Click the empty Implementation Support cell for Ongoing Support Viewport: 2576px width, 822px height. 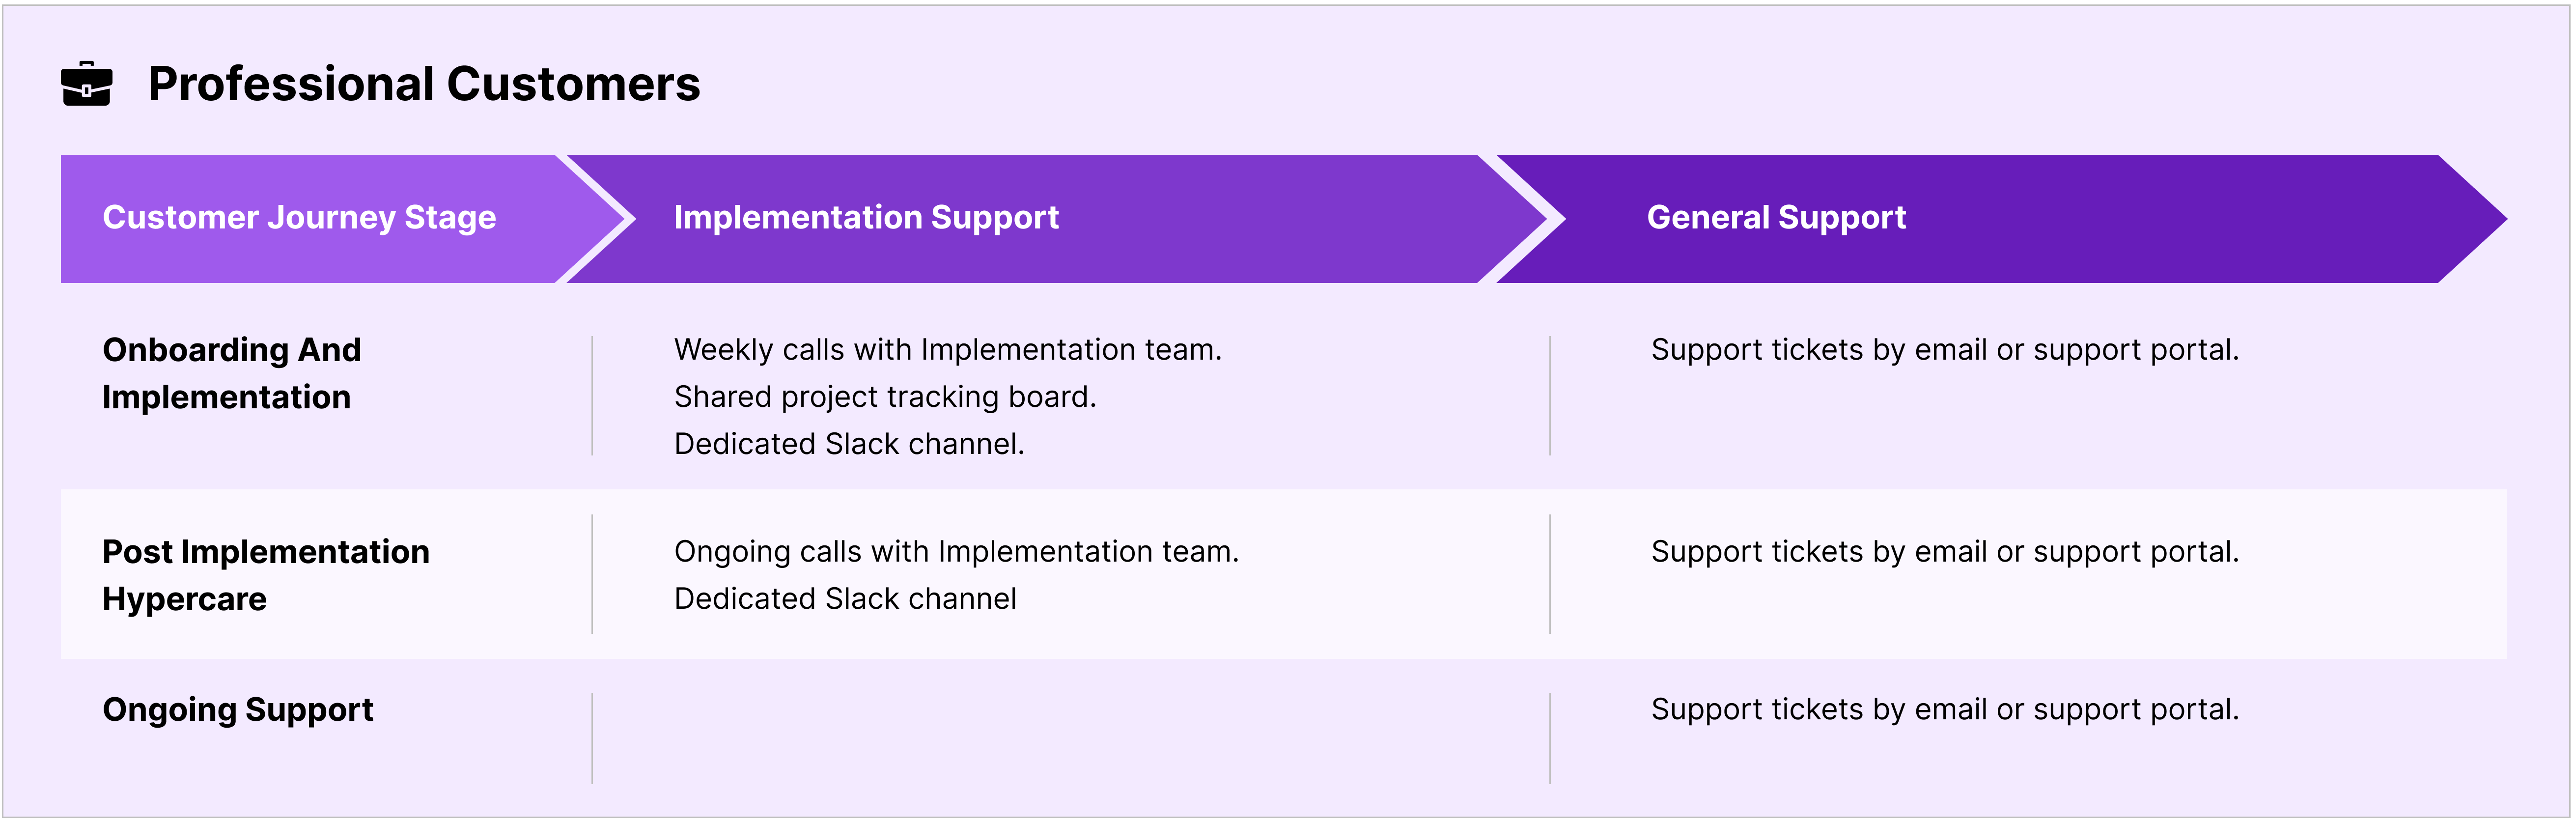(x=1070, y=738)
